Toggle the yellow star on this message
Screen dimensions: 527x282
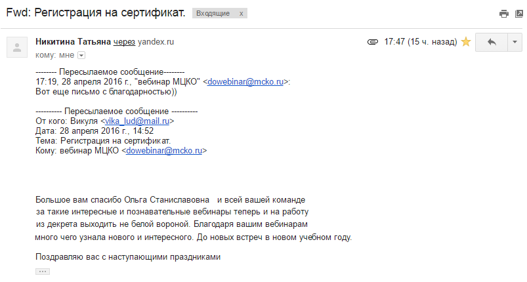[465, 42]
